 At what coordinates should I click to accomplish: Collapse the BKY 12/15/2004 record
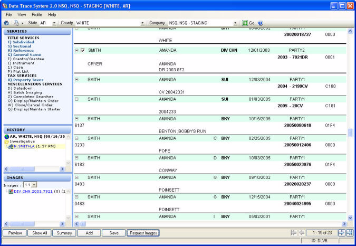pos(77,197)
